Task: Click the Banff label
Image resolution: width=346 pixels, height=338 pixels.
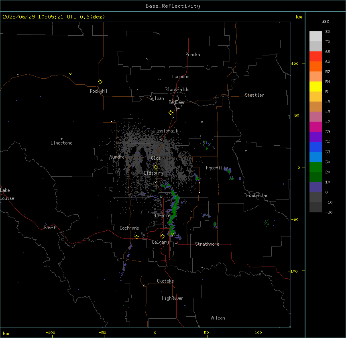Action: coord(50,228)
